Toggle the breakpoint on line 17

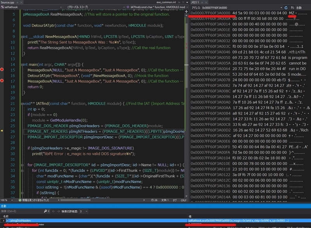pos(2,81)
